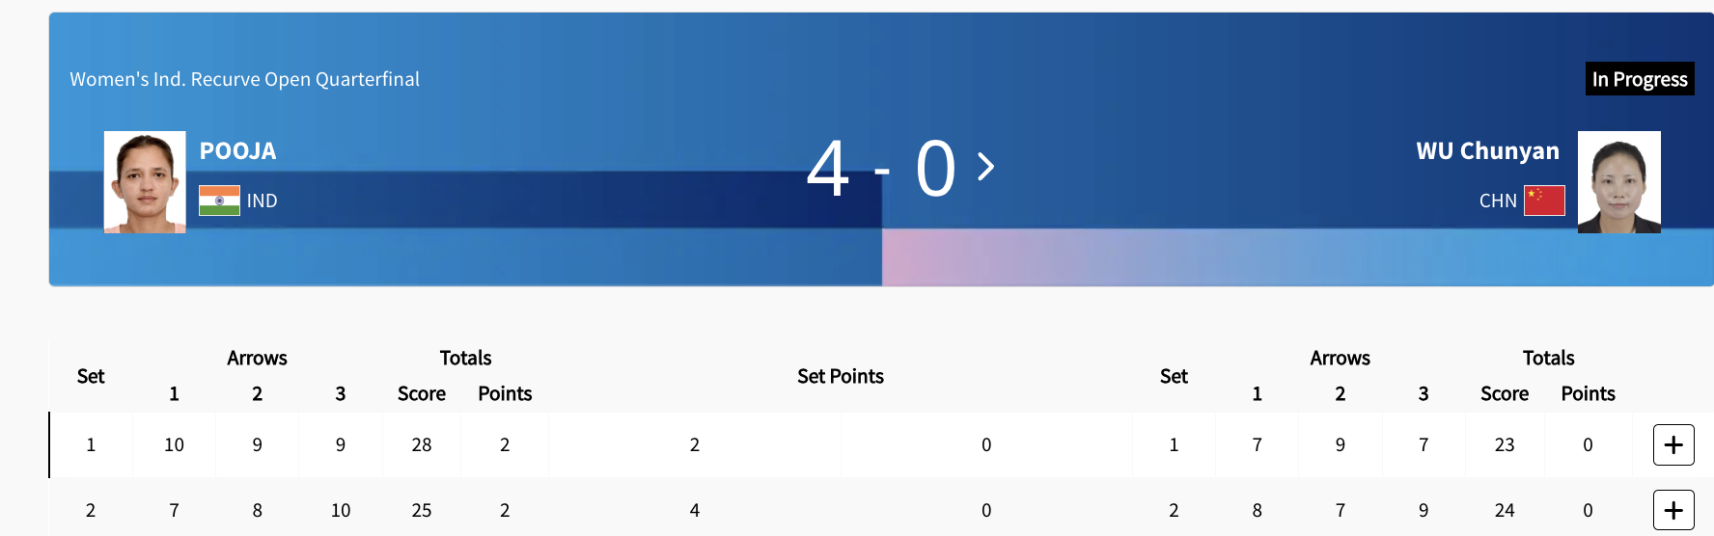The image size is (1714, 536).
Task: Click the In Progress status badge
Action: point(1640,79)
